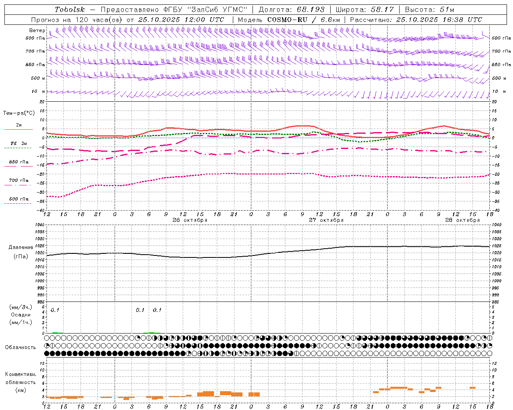Click the Рассчитано: 25.10.2025 16:38 UTC text
The image size is (513, 410).
tap(416, 20)
